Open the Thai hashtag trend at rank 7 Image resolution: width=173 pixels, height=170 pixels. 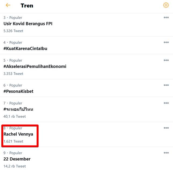pos(19,109)
